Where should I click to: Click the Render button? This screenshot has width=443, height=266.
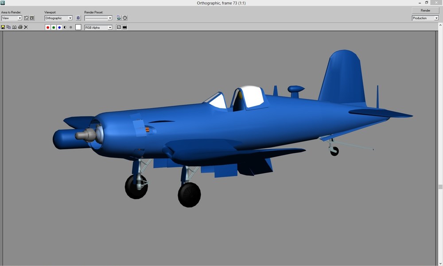tap(425, 11)
